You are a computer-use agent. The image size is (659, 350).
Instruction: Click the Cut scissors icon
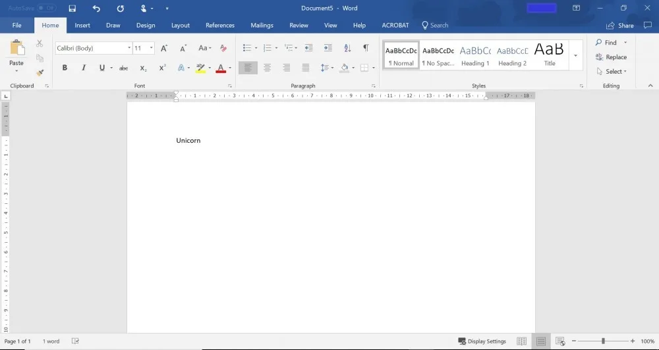coord(40,43)
